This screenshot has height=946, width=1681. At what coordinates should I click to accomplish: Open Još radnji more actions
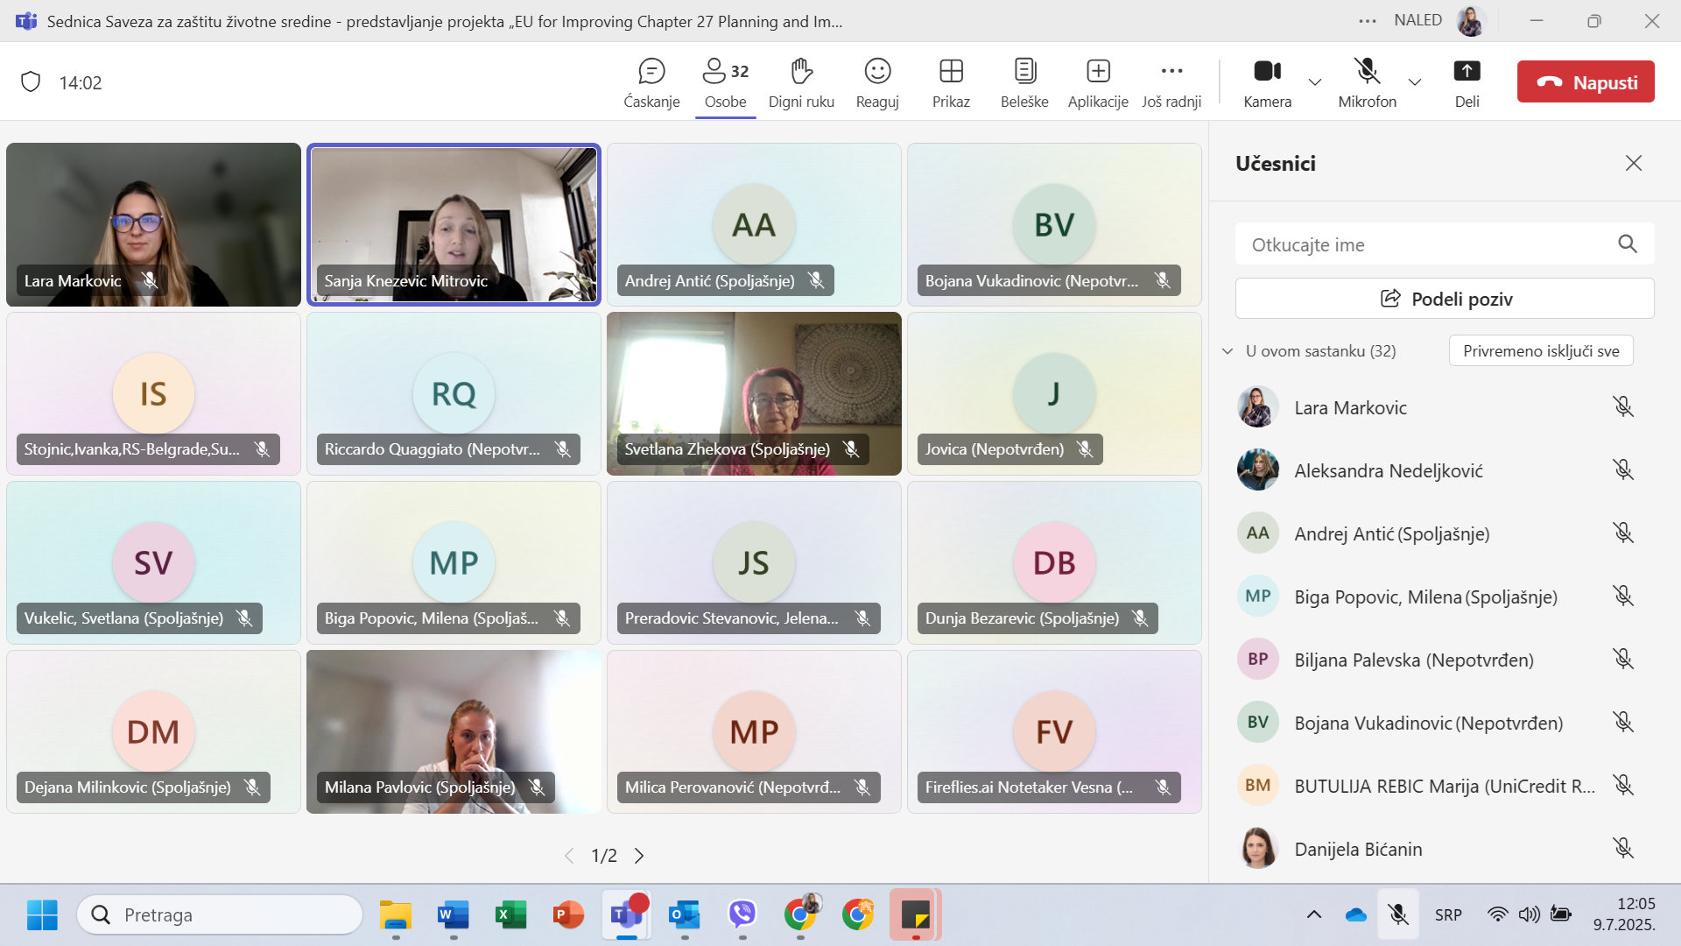[1171, 82]
